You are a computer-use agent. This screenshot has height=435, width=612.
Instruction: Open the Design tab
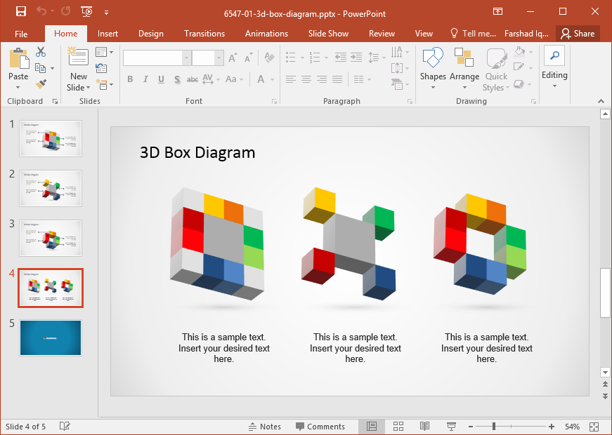pyautogui.click(x=150, y=34)
